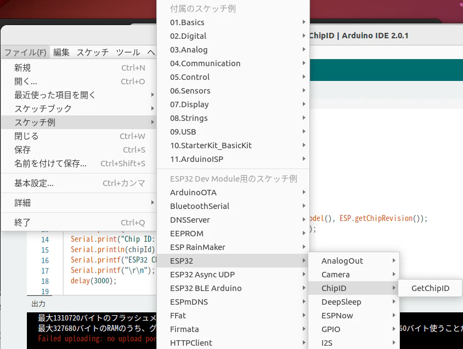Click the delay(3000); code line
463x349 pixels.
(x=93, y=281)
